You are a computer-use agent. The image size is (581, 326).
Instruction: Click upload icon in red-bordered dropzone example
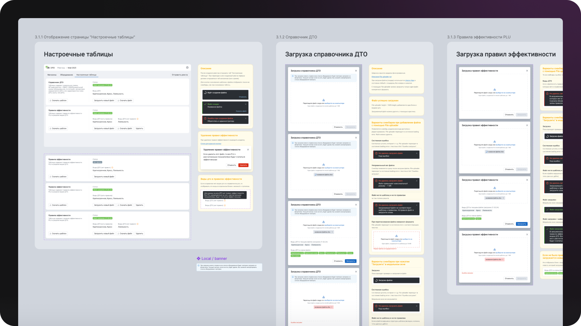(x=396, y=236)
